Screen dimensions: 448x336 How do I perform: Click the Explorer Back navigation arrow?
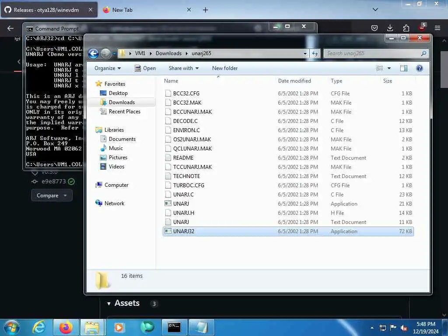pyautogui.click(x=93, y=53)
